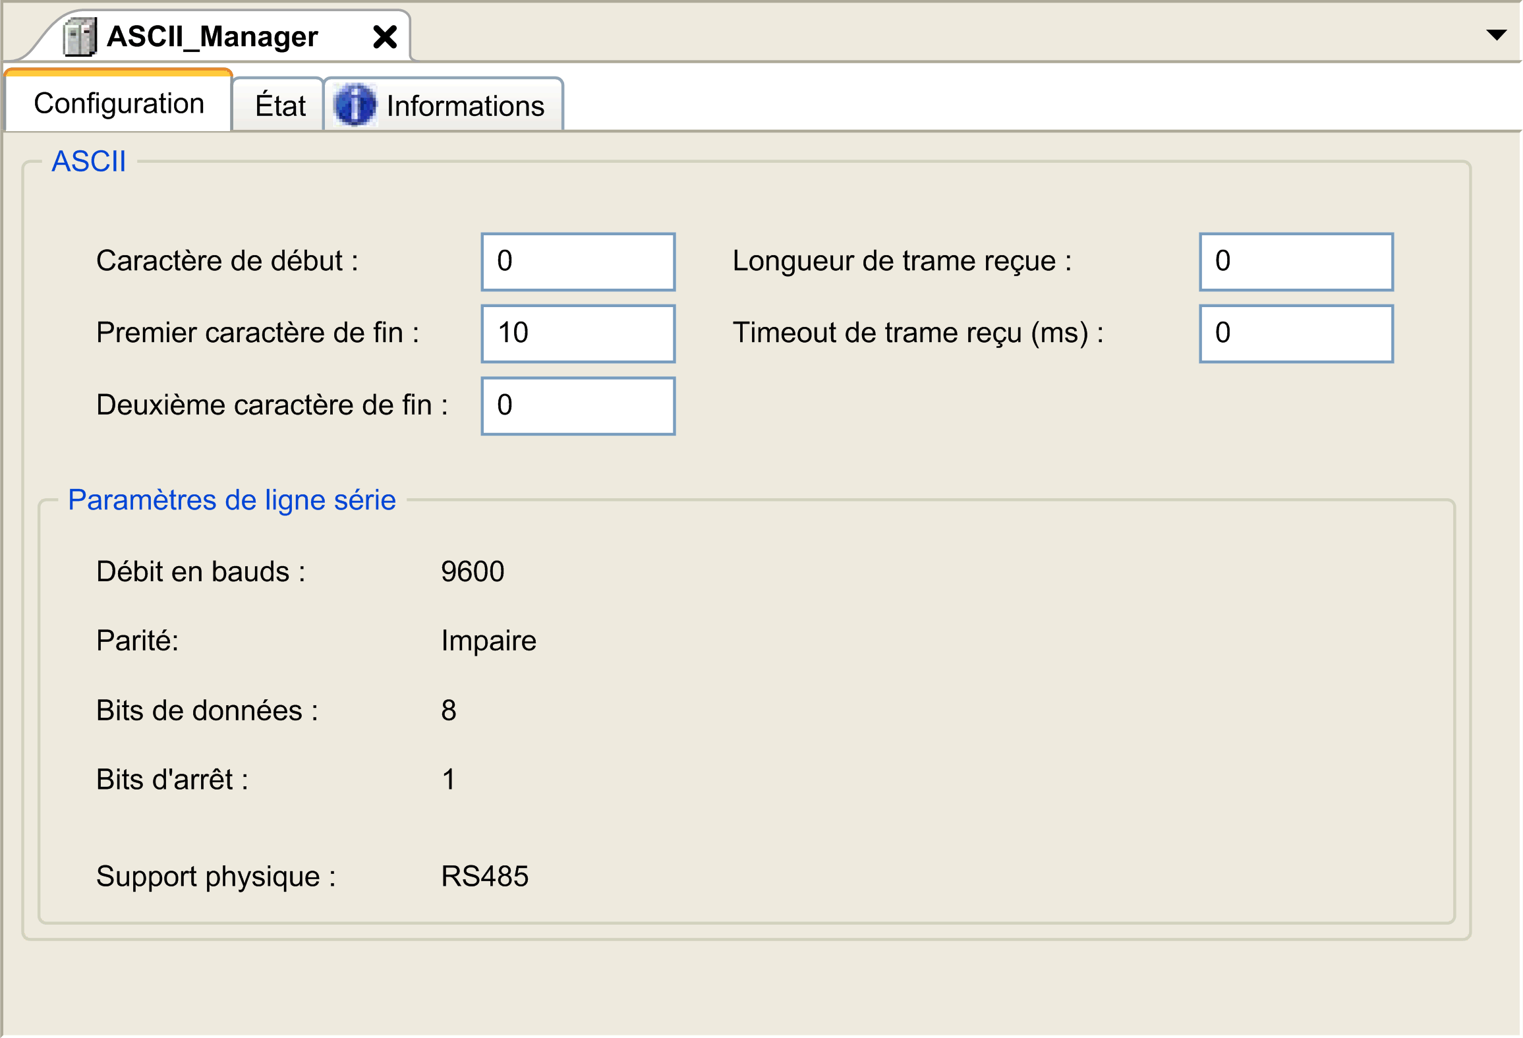Viewport: 1523px width, 1038px height.
Task: Click the Bits d'arrêt value 1
Action: coord(449,780)
